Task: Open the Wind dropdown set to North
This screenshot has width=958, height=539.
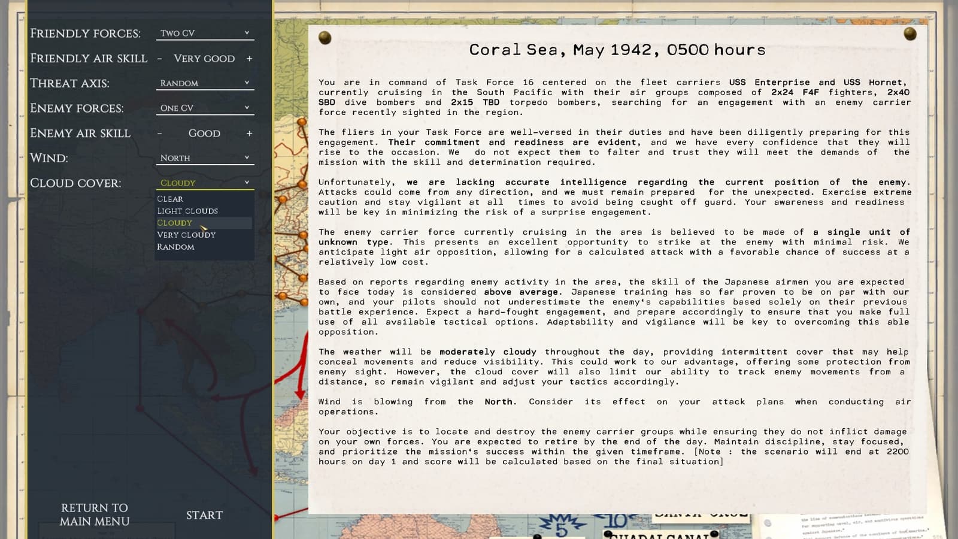Action: 205,158
